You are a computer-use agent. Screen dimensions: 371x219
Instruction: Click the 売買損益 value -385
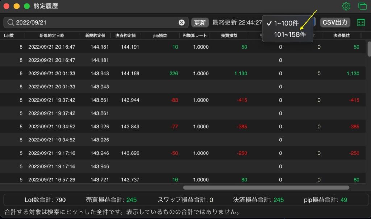point(242,127)
